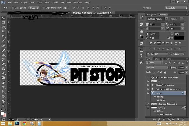
Task: Click the foreground color swatch
Action: (2, 113)
